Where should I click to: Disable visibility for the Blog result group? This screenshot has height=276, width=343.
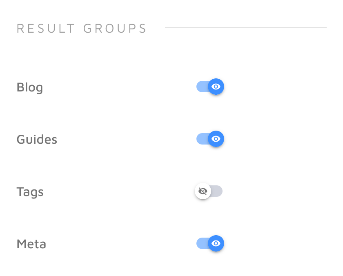[x=210, y=87]
